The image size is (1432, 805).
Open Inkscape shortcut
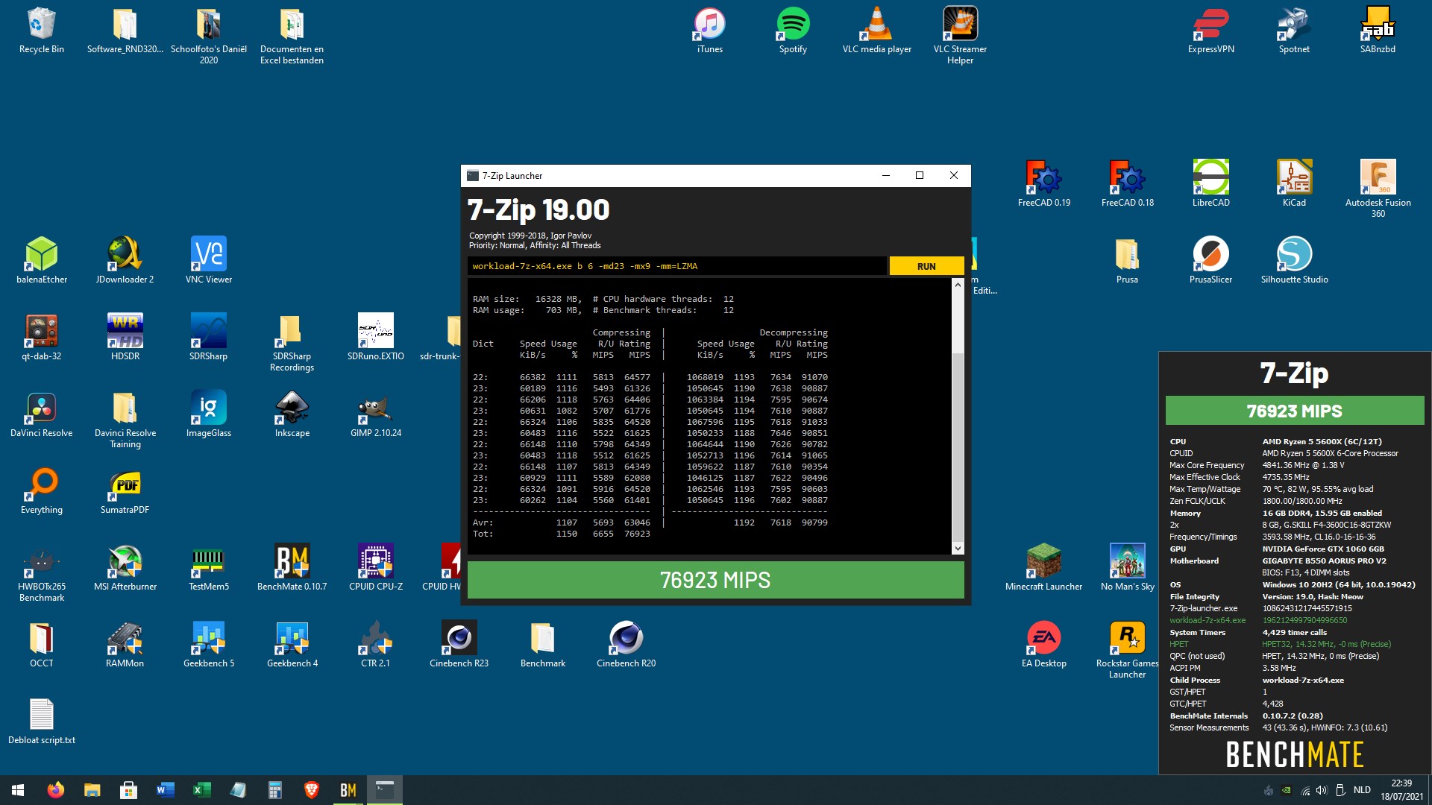click(292, 414)
